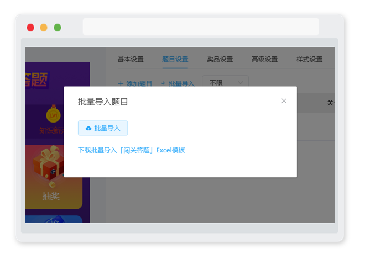The image size is (365, 254).
Task: Switch to the 基本设置 tab
Action: (131, 59)
